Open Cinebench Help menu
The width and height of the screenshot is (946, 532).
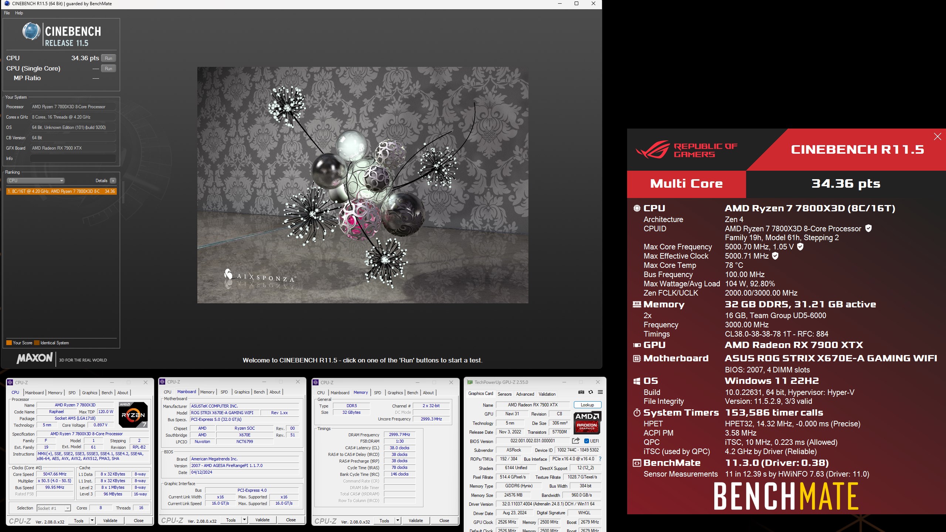(x=19, y=13)
